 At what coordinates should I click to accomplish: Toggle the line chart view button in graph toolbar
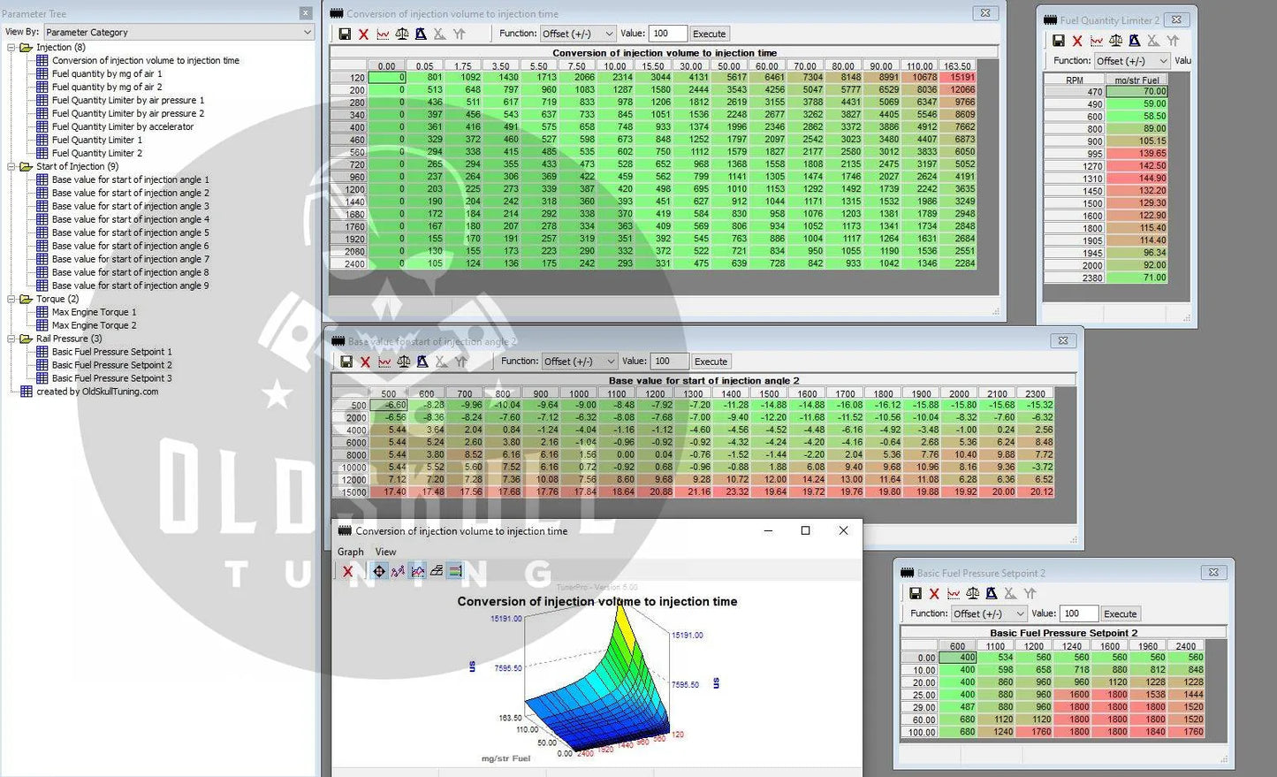pyautogui.click(x=417, y=572)
